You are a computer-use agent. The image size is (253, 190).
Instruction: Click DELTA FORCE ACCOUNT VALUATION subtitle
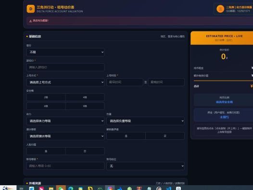click(60, 11)
